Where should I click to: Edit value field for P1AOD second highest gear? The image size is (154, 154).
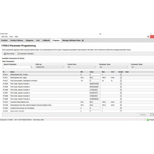tap(95, 105)
